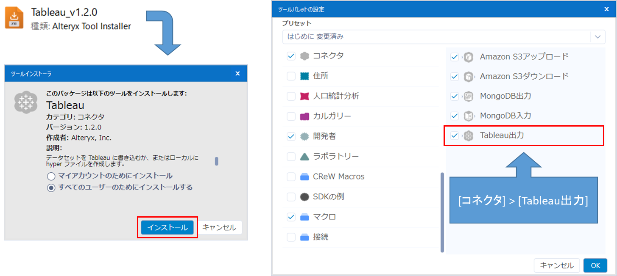This screenshot has height=276, width=617.
Task: Click the インストール button
Action: tap(167, 227)
